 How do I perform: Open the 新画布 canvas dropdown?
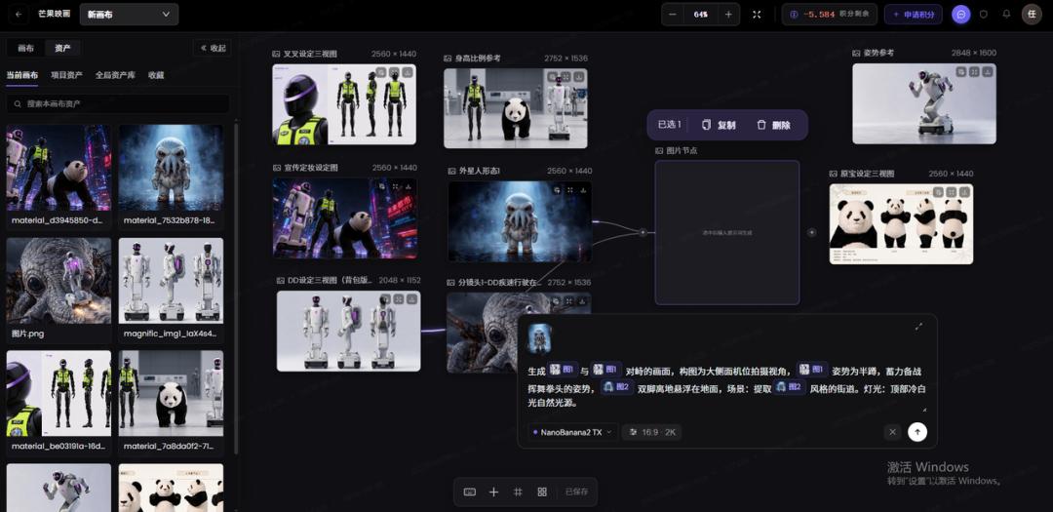point(129,14)
